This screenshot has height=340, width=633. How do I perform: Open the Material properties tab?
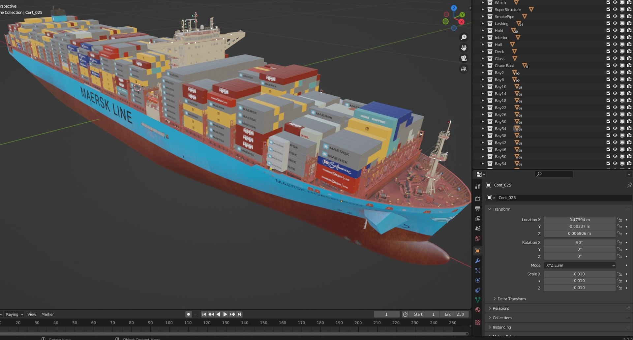(478, 310)
